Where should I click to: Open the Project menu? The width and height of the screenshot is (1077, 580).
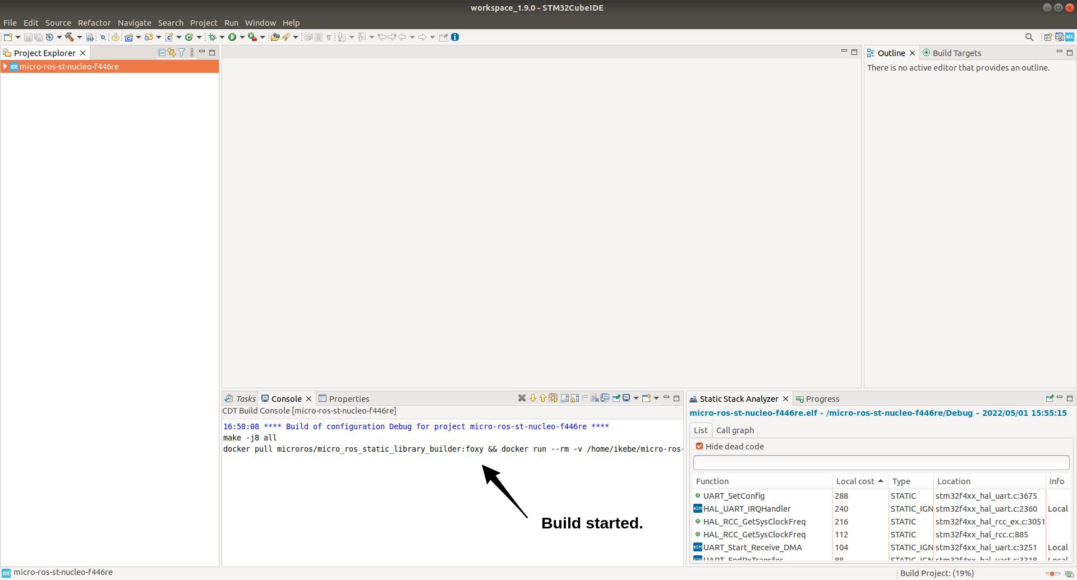[204, 23]
